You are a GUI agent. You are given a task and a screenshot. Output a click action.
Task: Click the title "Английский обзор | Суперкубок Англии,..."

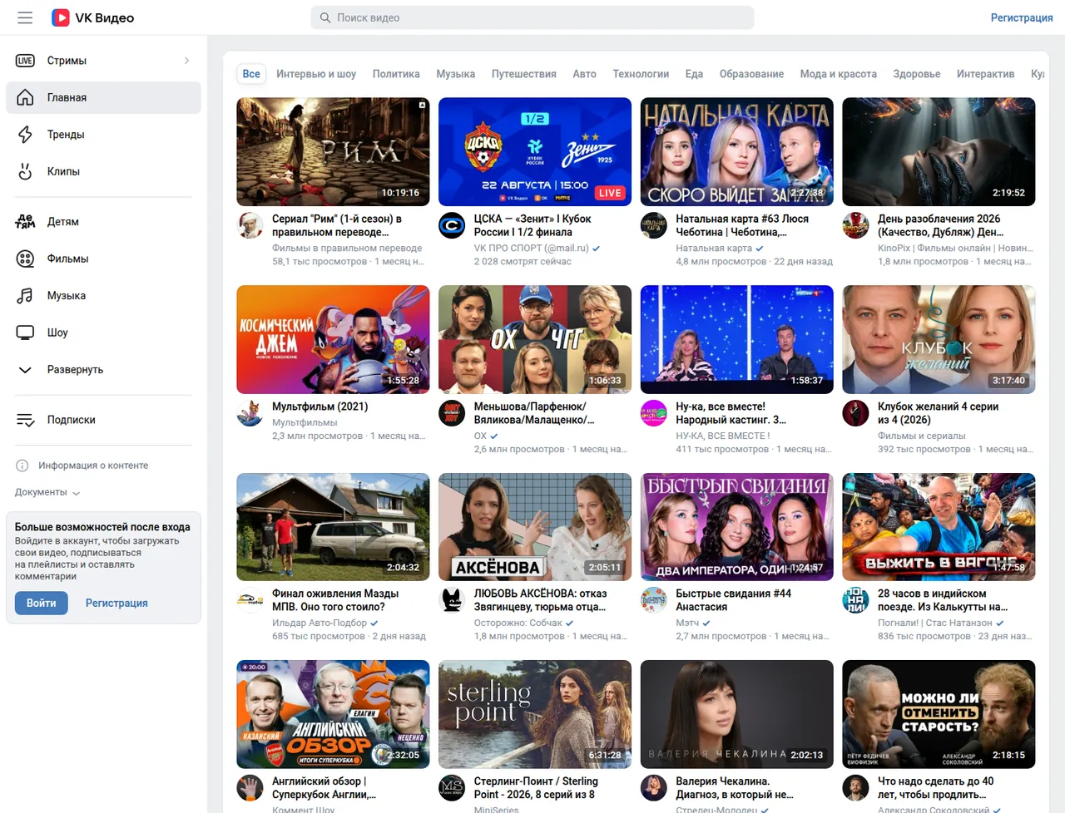point(324,788)
